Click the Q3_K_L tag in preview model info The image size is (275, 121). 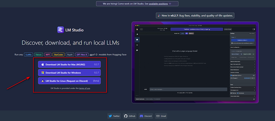tap(191, 33)
